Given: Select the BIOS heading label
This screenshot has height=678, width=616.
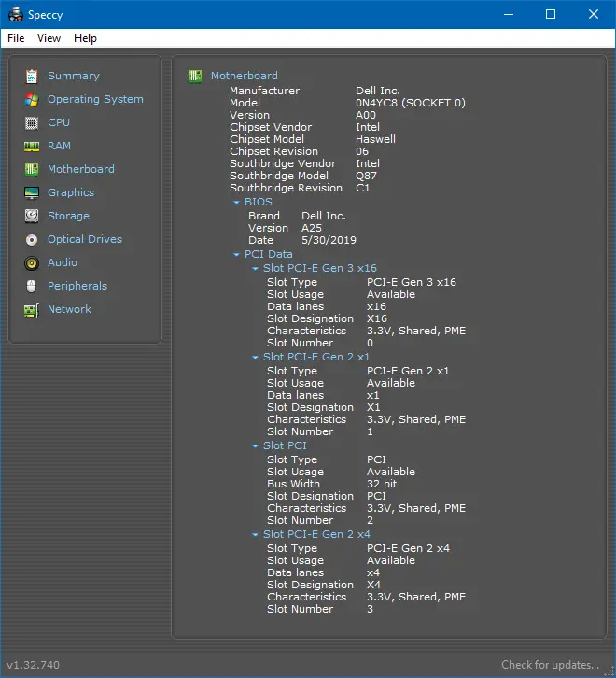Looking at the screenshot, I should click(x=259, y=202).
